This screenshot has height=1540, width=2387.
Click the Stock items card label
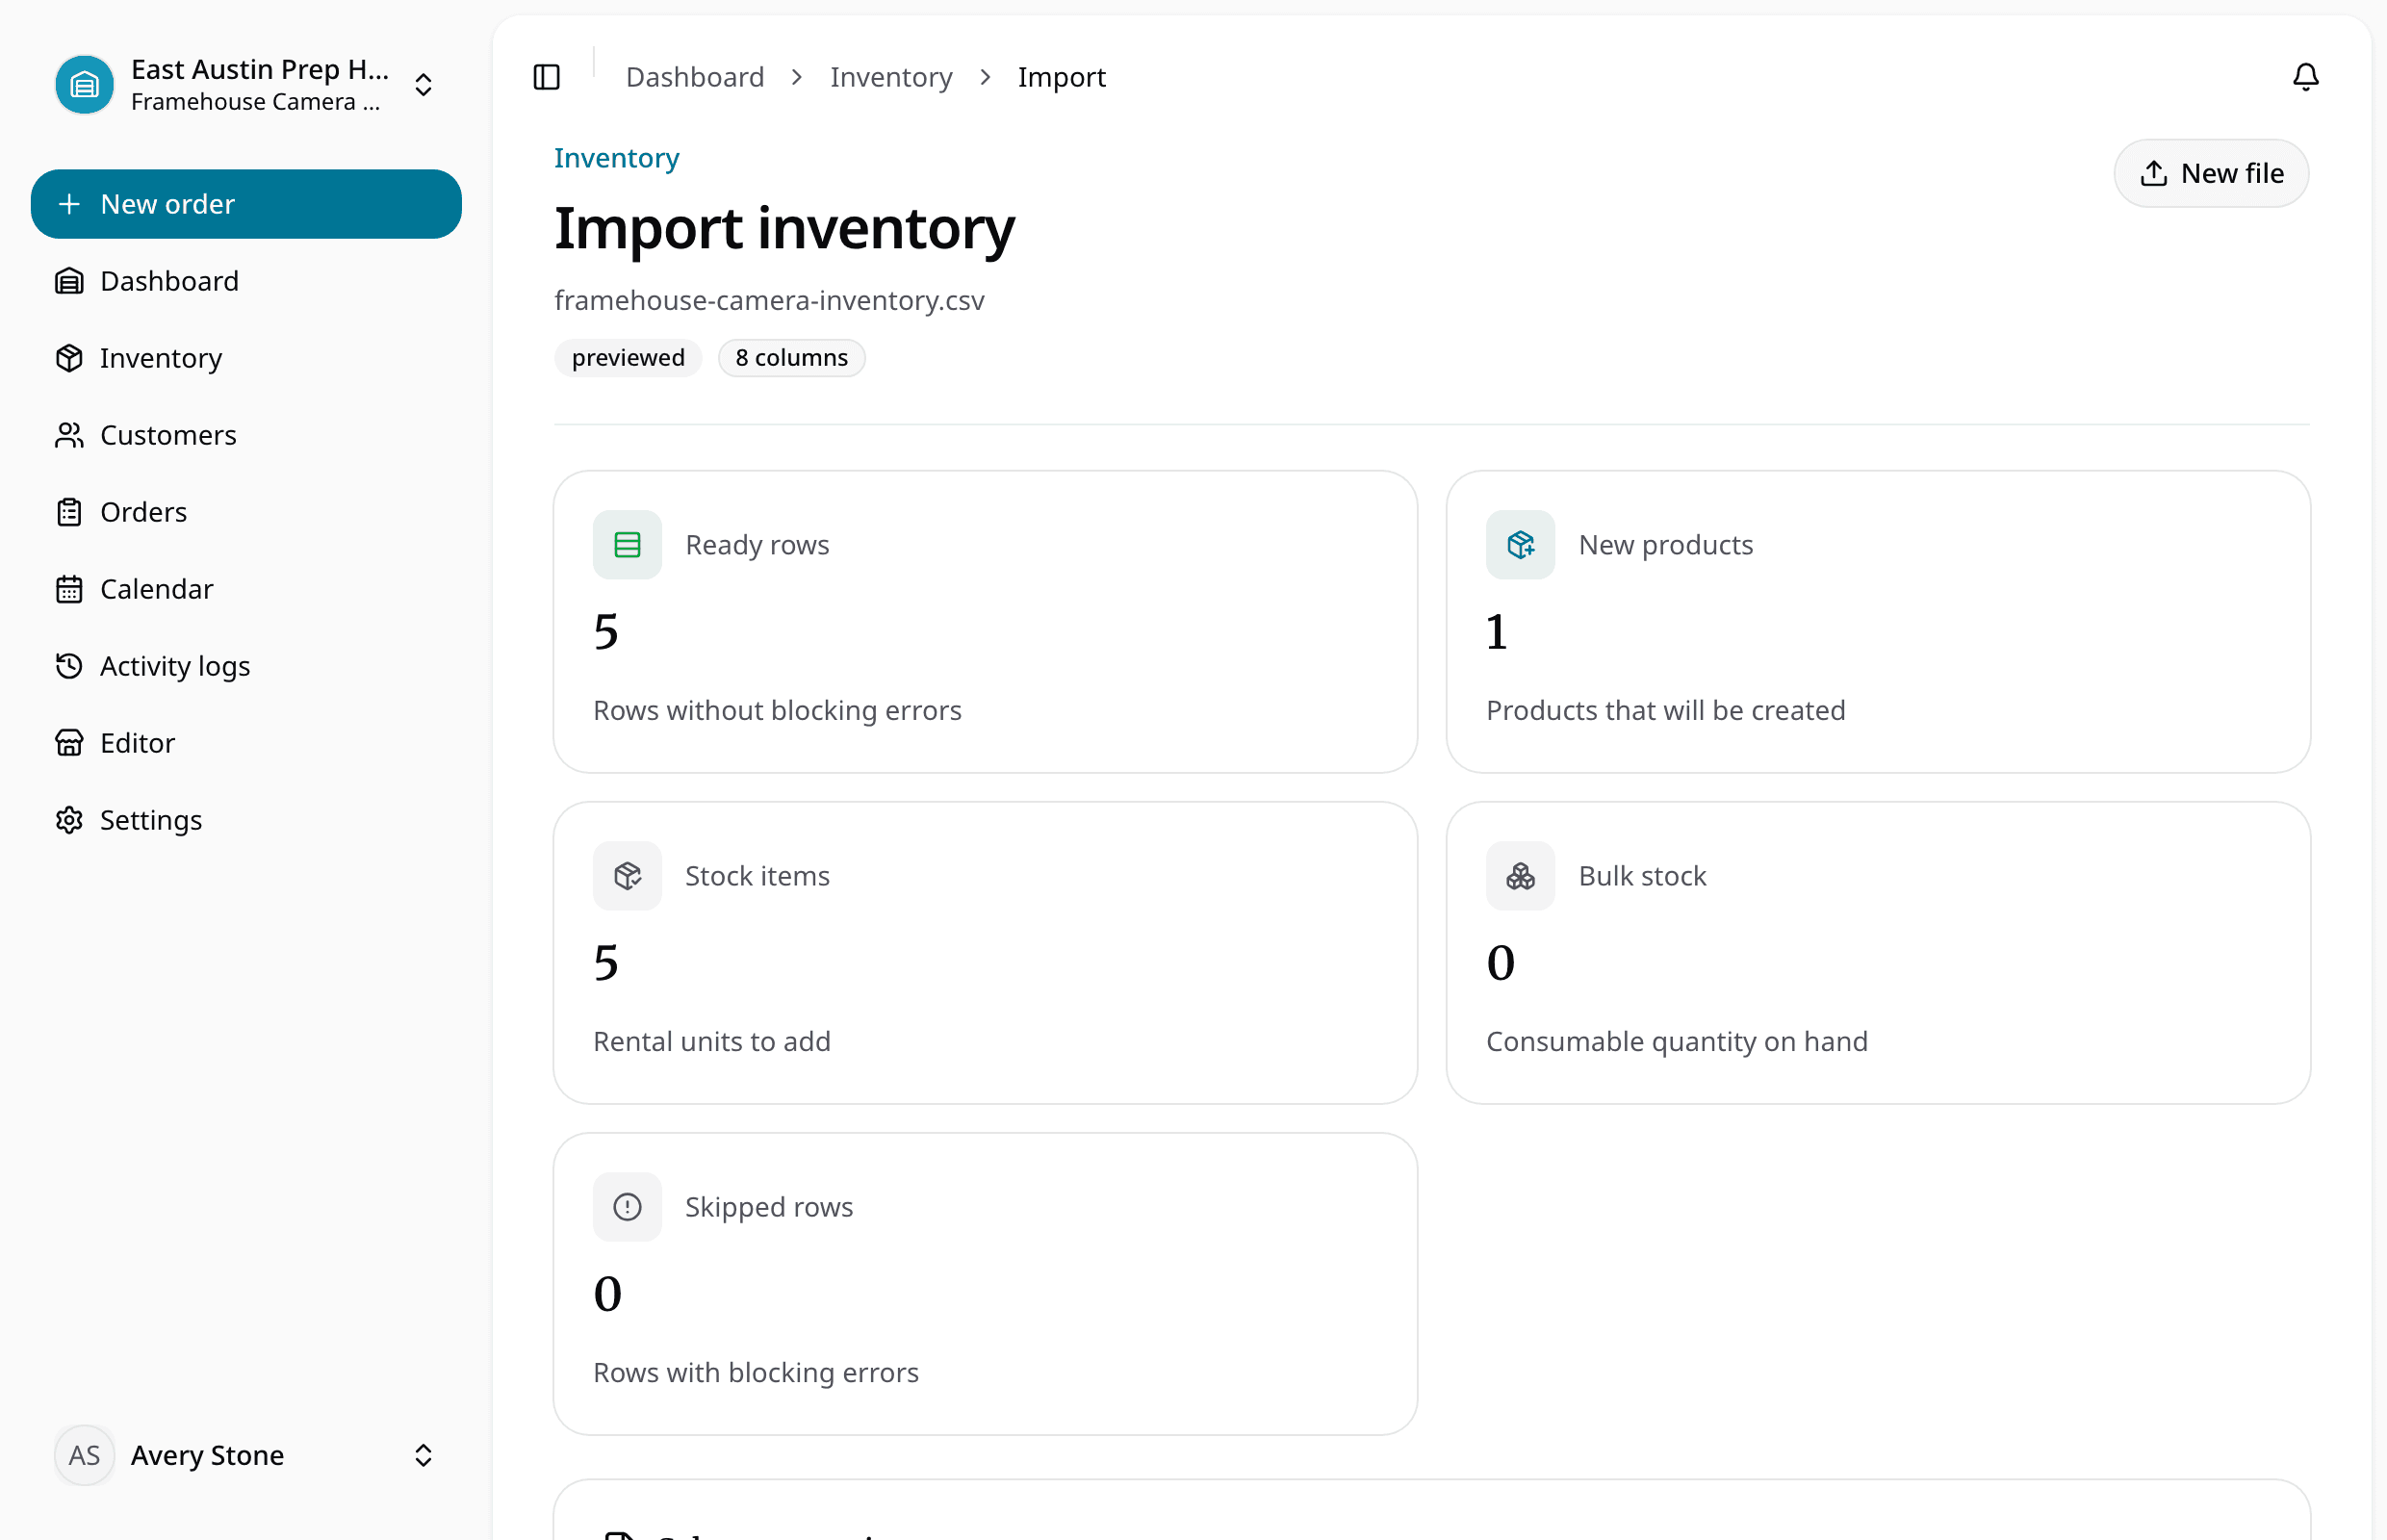point(757,876)
